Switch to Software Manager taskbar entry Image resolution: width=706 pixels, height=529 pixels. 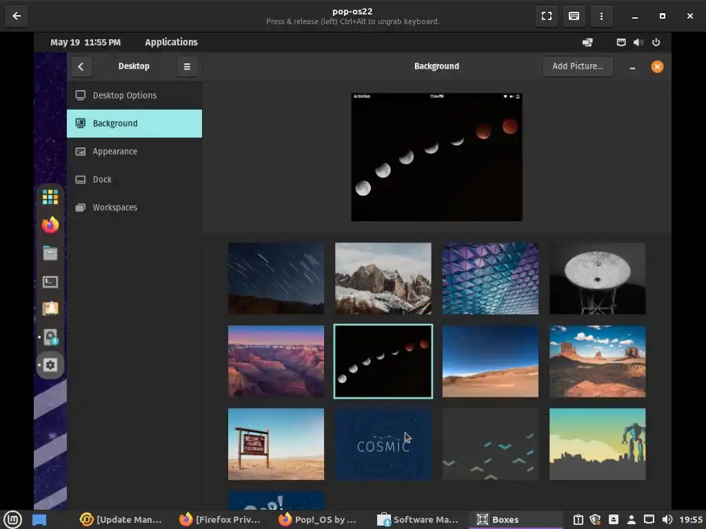[418, 519]
